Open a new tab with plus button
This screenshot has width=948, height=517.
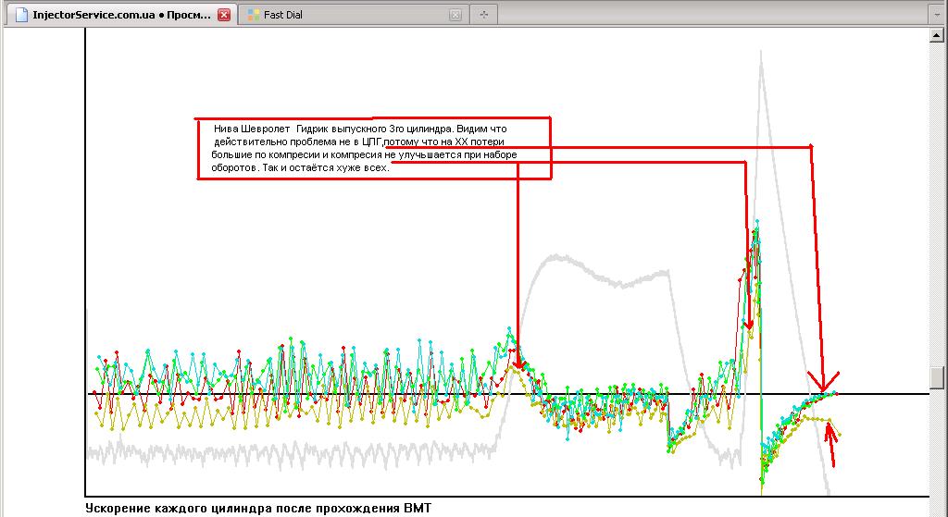(483, 15)
